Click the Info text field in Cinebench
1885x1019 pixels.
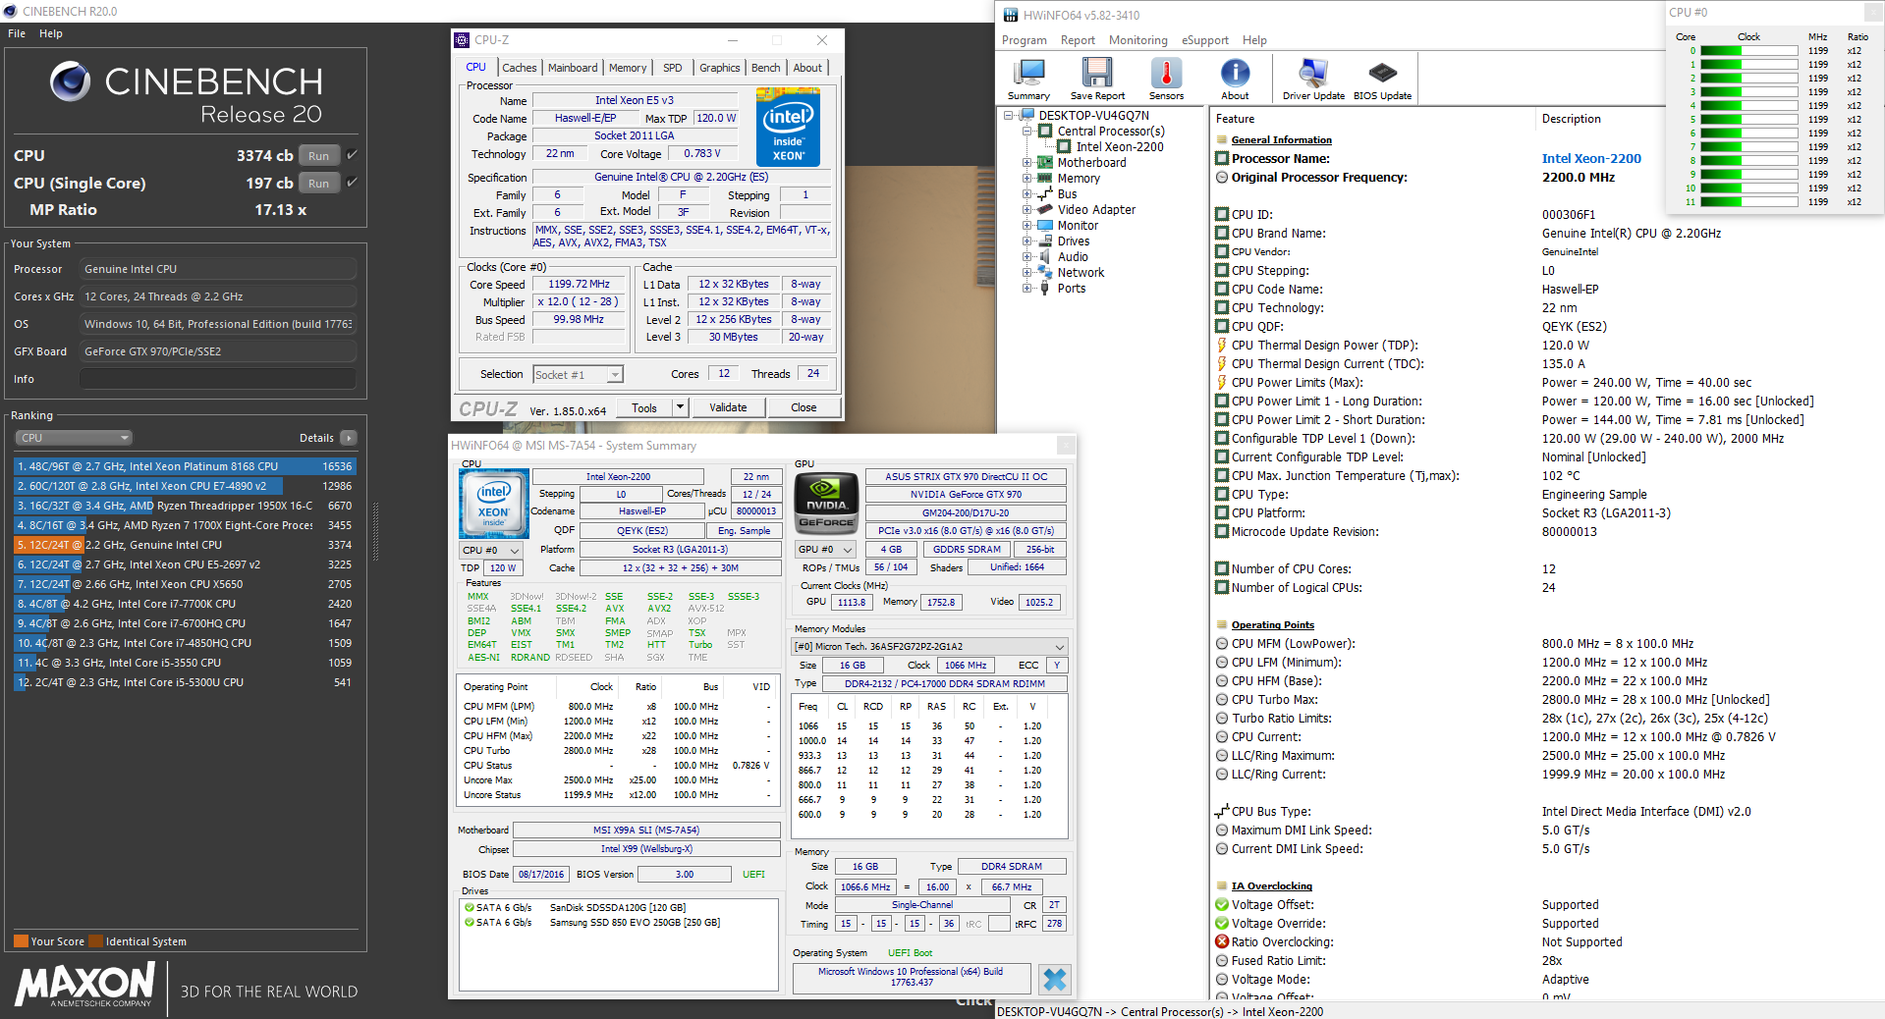pos(218,379)
